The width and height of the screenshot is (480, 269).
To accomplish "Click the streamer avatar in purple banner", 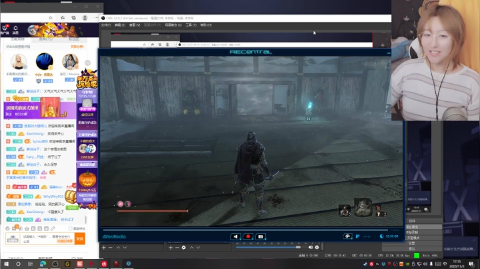I will tap(33, 30).
